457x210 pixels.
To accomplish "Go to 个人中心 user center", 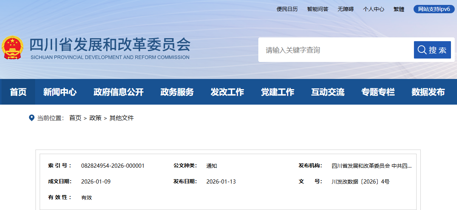I will (x=374, y=9).
